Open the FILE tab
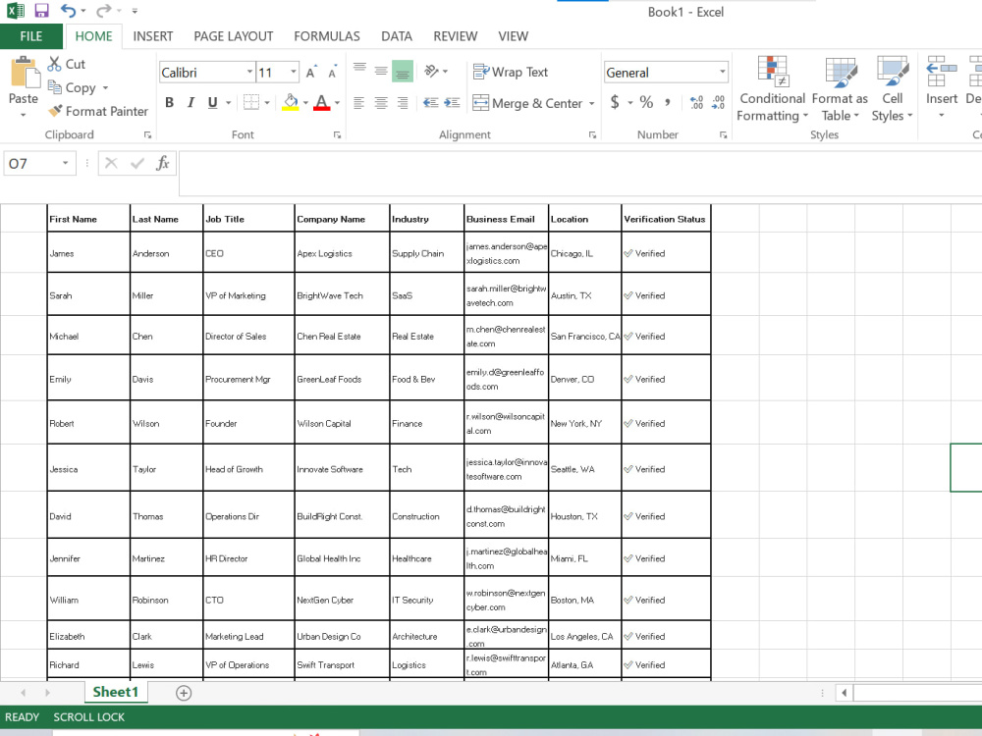The width and height of the screenshot is (982, 736). coord(31,36)
